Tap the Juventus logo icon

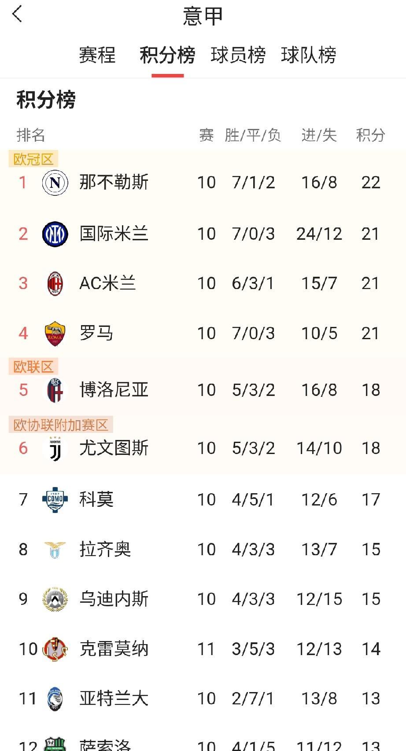click(x=55, y=449)
